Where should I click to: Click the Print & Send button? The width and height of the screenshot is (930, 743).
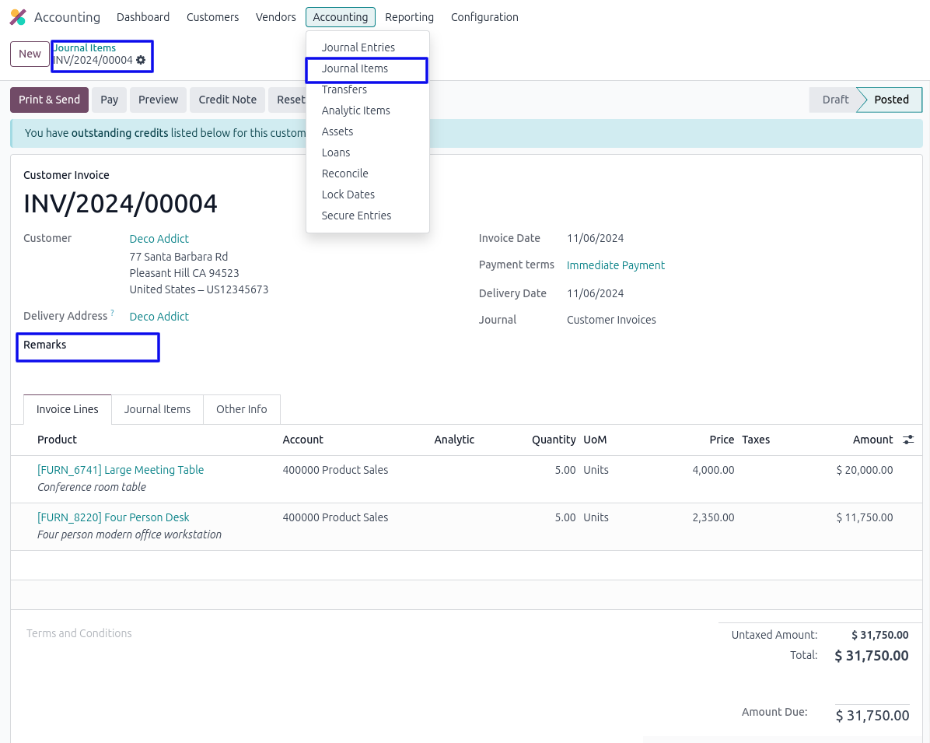click(49, 100)
